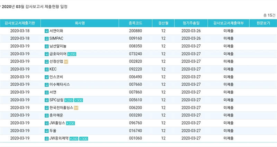This screenshot has width=277, height=147.
Task: Open company 이수페타시스
Action: (60, 84)
